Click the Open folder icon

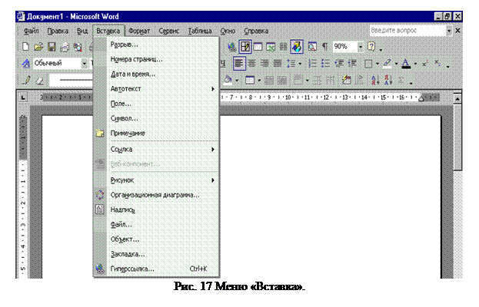(38, 47)
